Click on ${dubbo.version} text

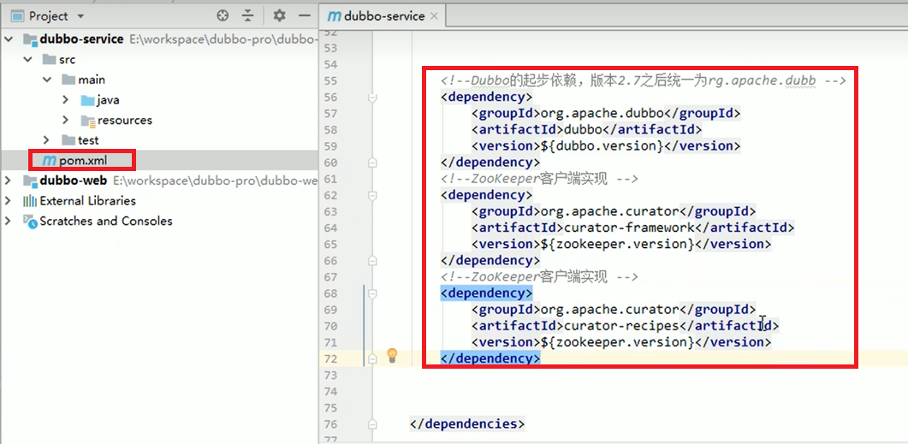(x=602, y=146)
